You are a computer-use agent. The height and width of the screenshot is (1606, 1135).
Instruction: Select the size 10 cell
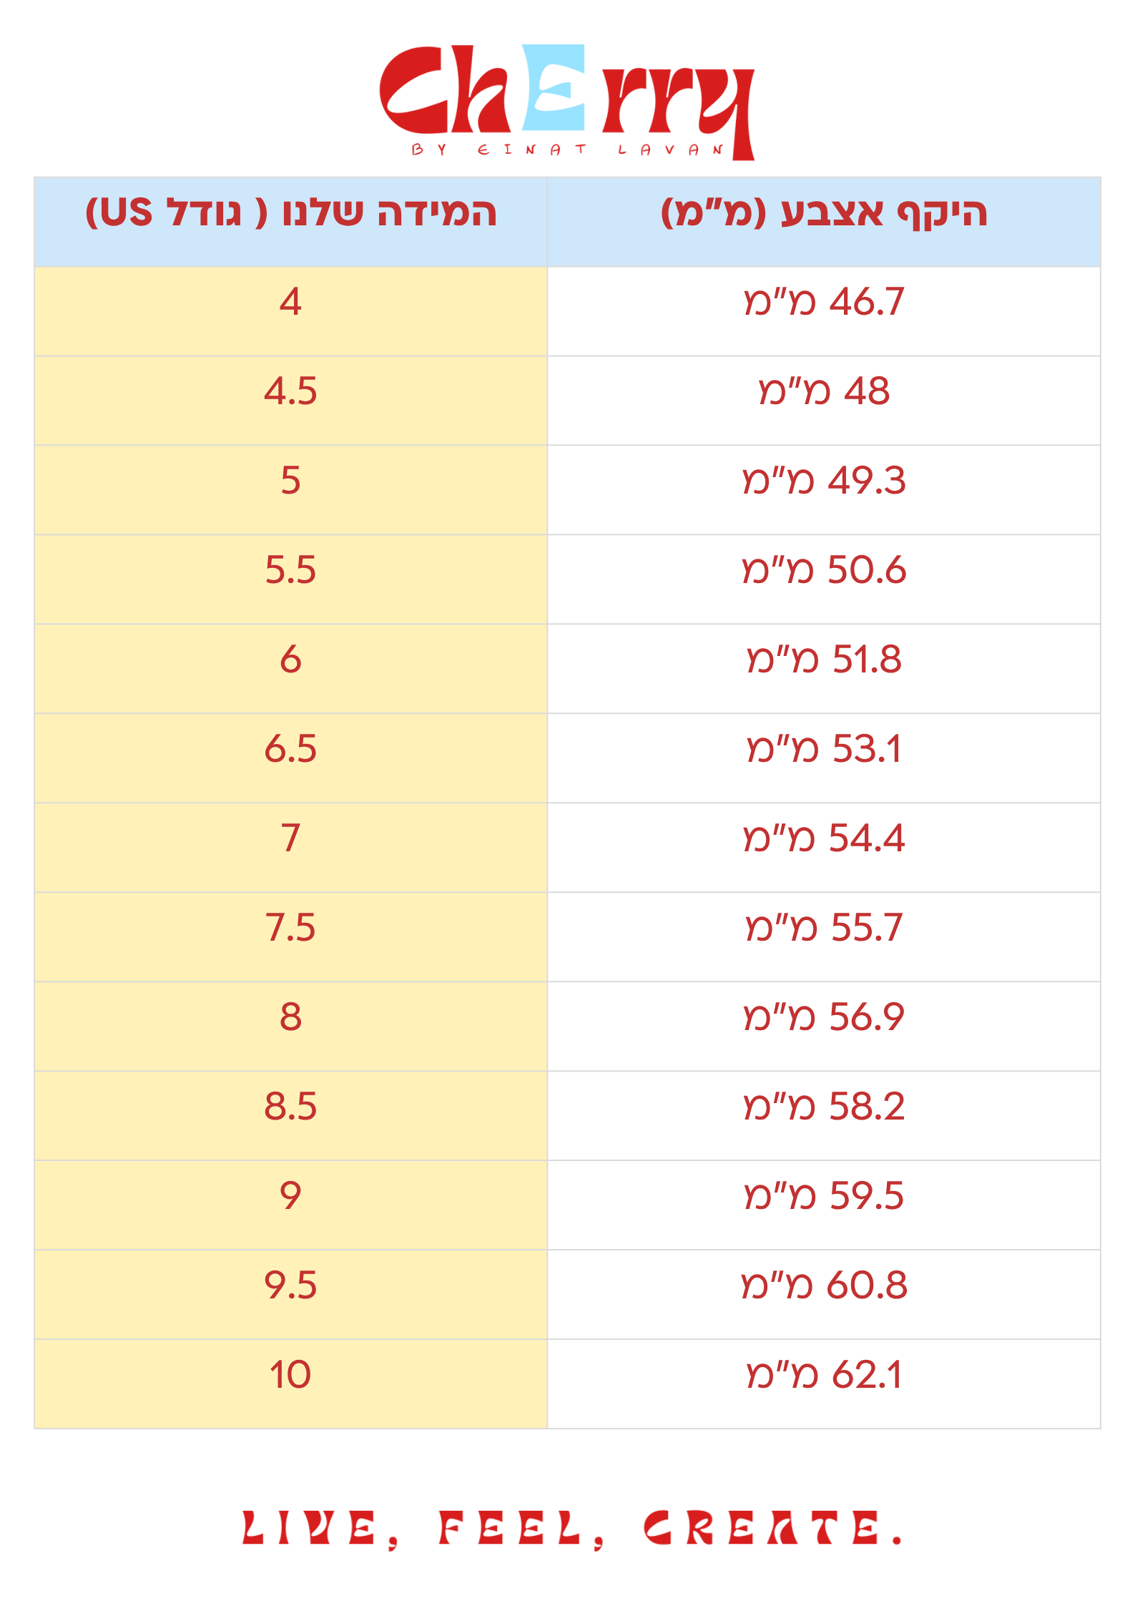pyautogui.click(x=290, y=1375)
